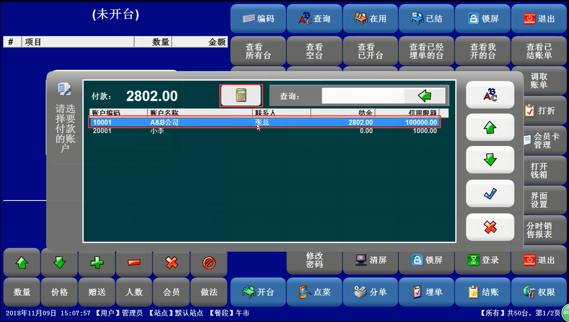Open 会员卡管理
Image resolution: width=569 pixels, height=322 pixels.
point(545,140)
